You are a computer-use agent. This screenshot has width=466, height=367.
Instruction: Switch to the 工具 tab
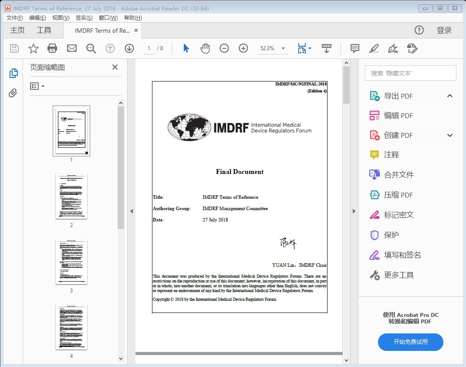pyautogui.click(x=45, y=30)
